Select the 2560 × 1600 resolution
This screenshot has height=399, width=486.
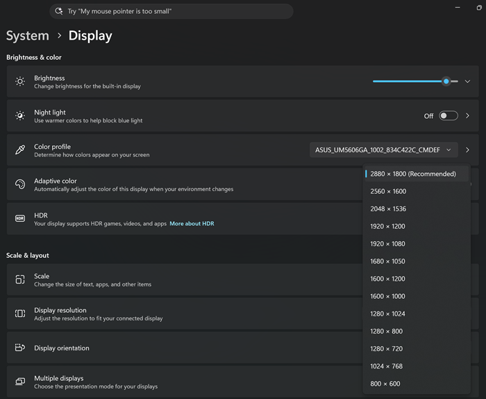click(x=417, y=191)
